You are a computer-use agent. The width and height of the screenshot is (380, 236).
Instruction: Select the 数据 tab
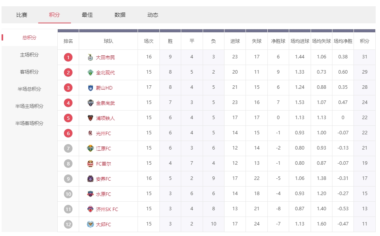click(x=120, y=15)
